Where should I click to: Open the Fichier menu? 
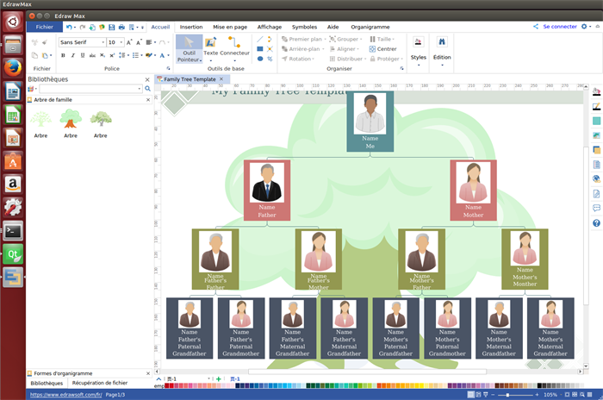(x=45, y=27)
